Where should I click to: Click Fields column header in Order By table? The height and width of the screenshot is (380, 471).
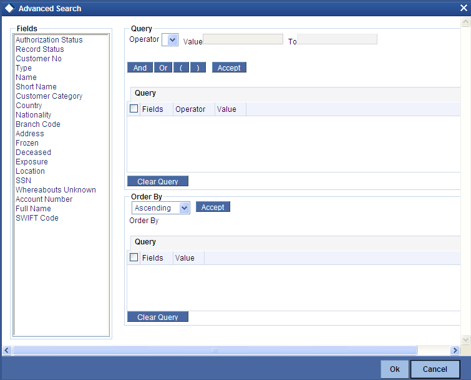156,258
